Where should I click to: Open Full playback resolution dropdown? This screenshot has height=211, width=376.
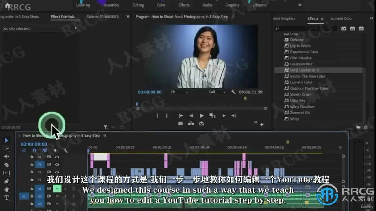[217, 92]
